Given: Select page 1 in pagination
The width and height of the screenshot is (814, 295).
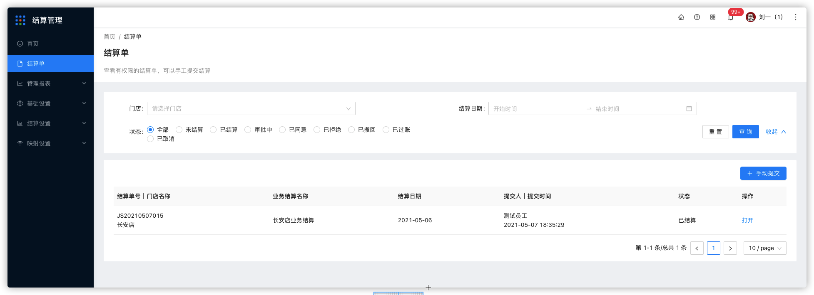Looking at the screenshot, I should pyautogui.click(x=714, y=248).
